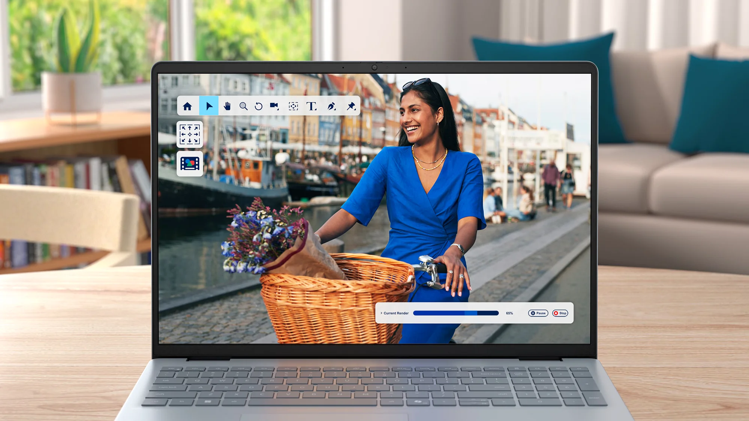Screen dimensions: 749x421
Task: Click the flower bouquet in the preview
Action: 262,236
